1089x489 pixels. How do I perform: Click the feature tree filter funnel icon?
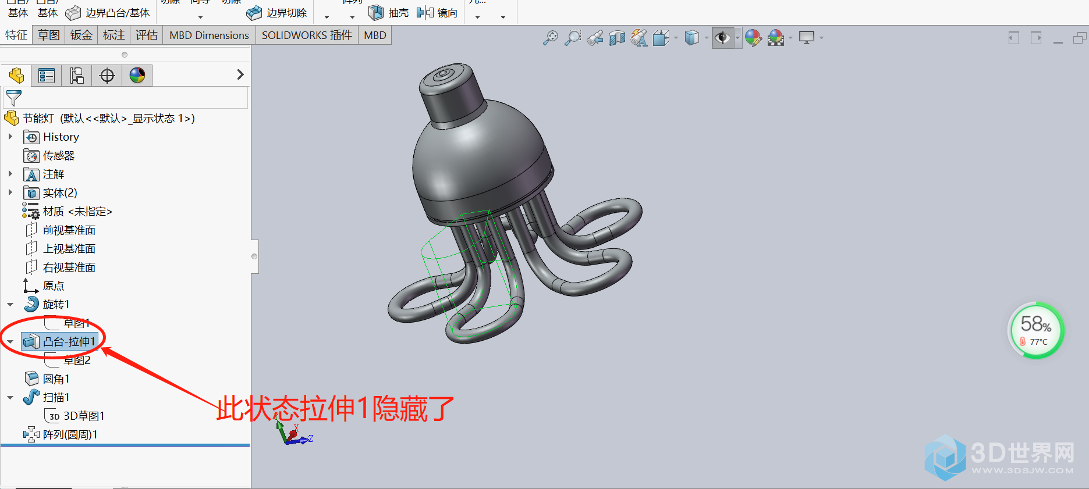13,98
